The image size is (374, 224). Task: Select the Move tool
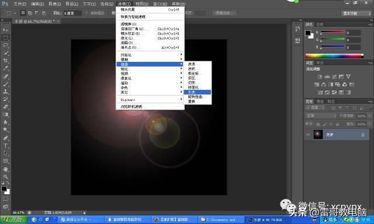coord(5,30)
